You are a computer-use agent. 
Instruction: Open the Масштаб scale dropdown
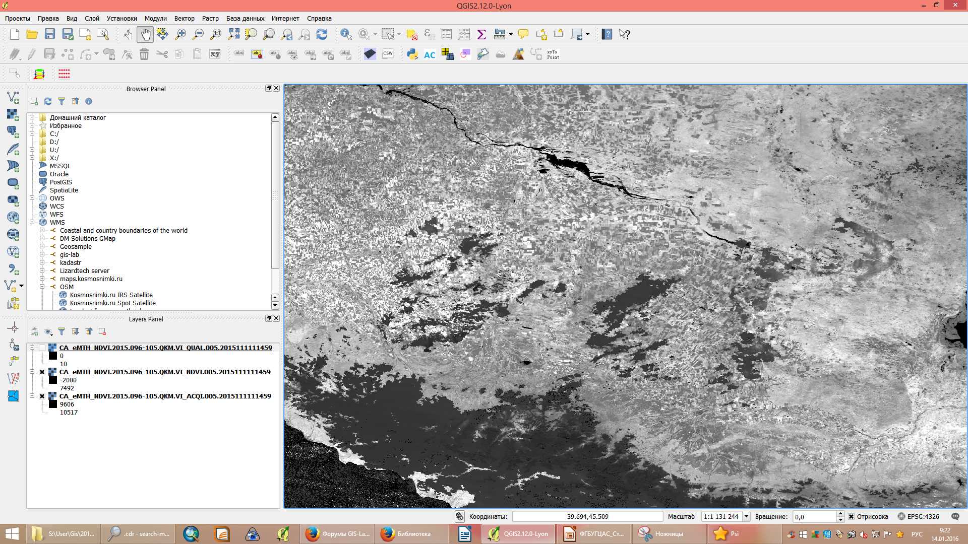pos(746,516)
